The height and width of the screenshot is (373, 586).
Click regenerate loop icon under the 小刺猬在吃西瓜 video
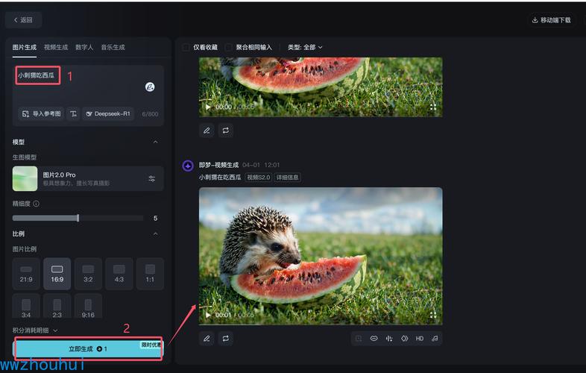click(x=226, y=339)
